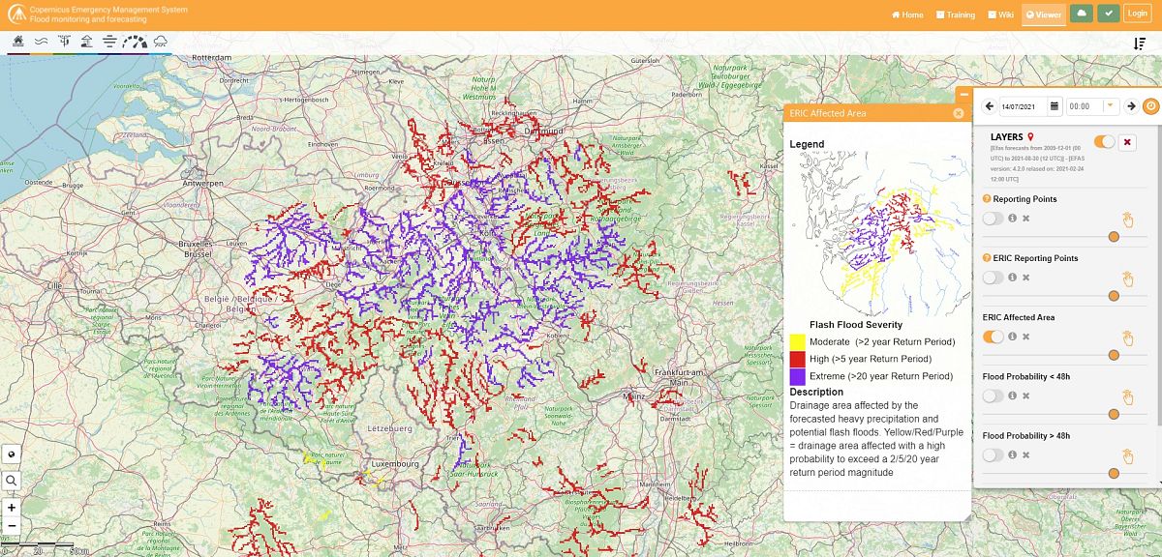Click the green cloud button in header
This screenshot has width=1162, height=557.
[x=1082, y=15]
